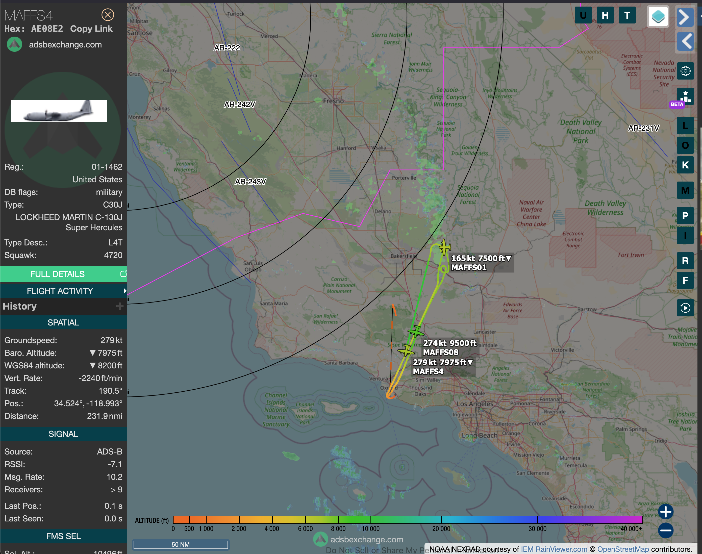Image resolution: width=702 pixels, height=554 pixels.
Task: Toggle the R map button
Action: point(685,261)
